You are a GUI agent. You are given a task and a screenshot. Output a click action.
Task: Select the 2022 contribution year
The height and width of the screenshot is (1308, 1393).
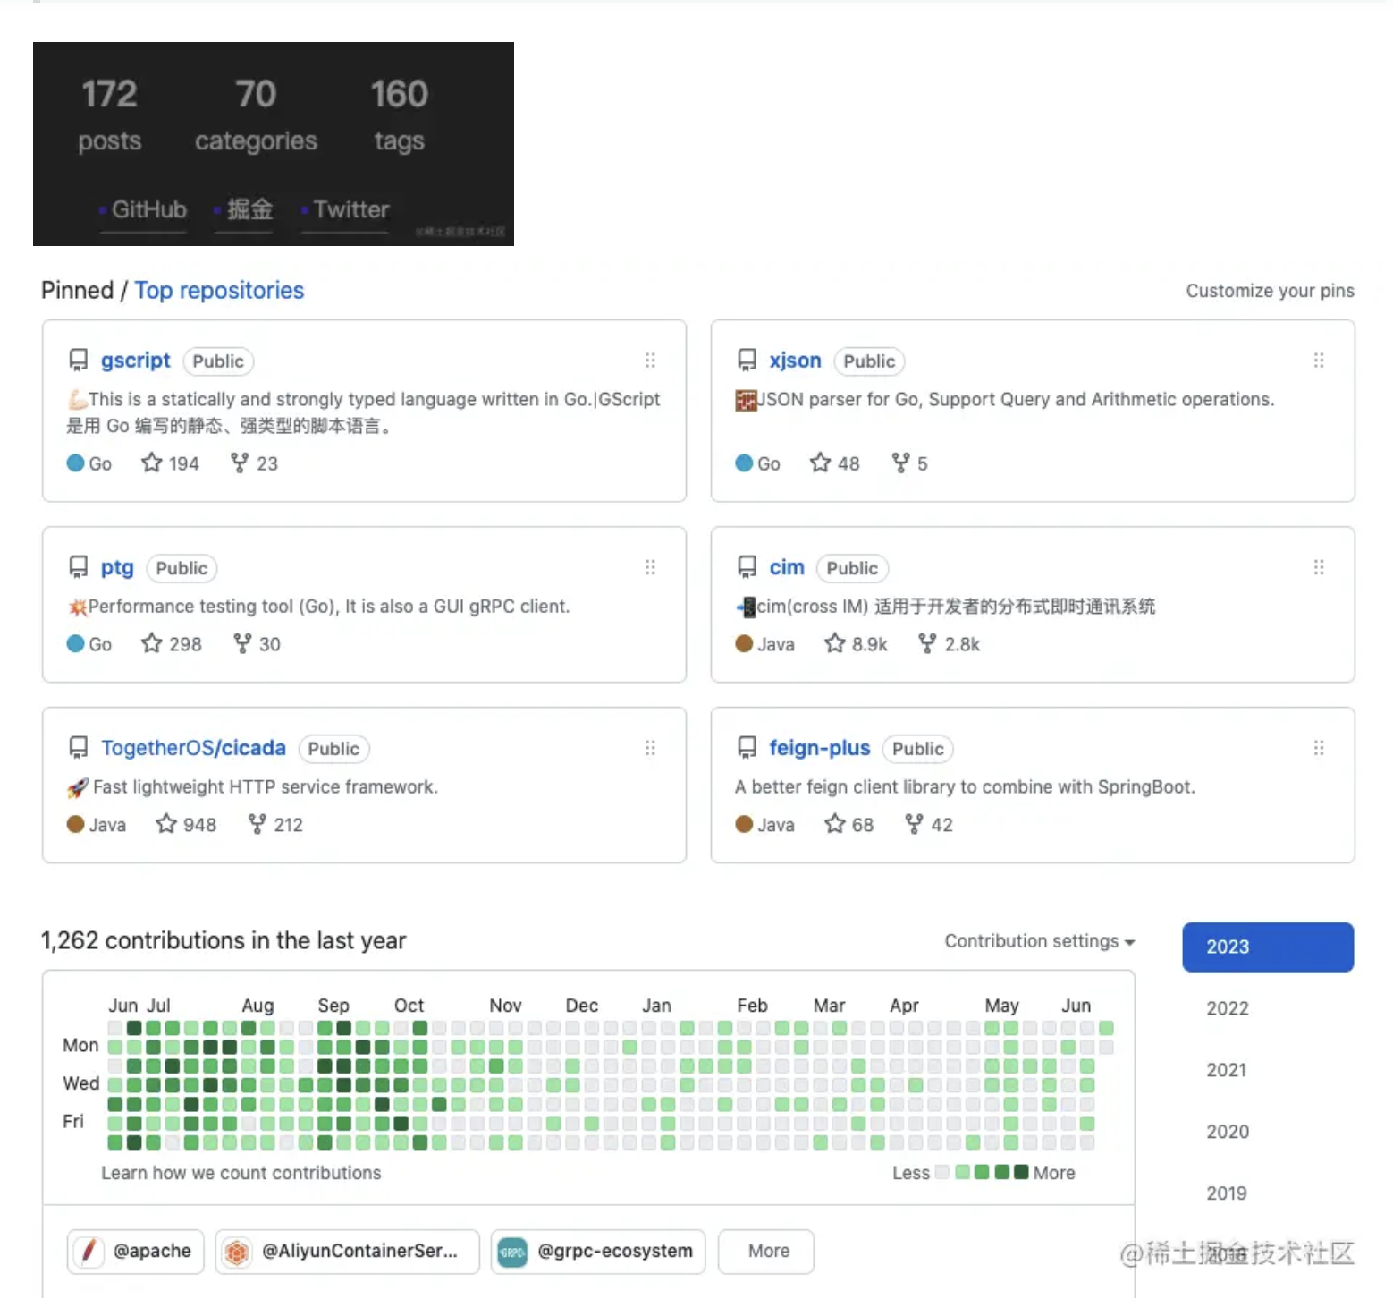[1228, 1008]
